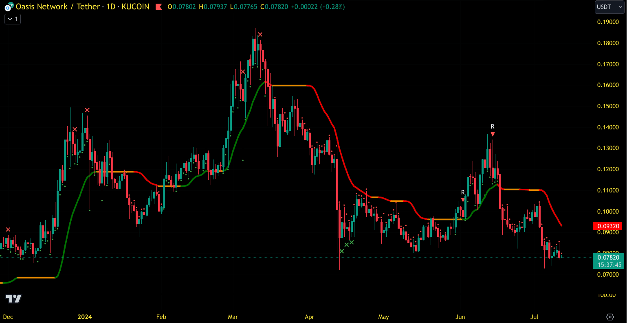Click the 0.16000 price axis label
Screen dimensions: 627x323
[x=608, y=85]
